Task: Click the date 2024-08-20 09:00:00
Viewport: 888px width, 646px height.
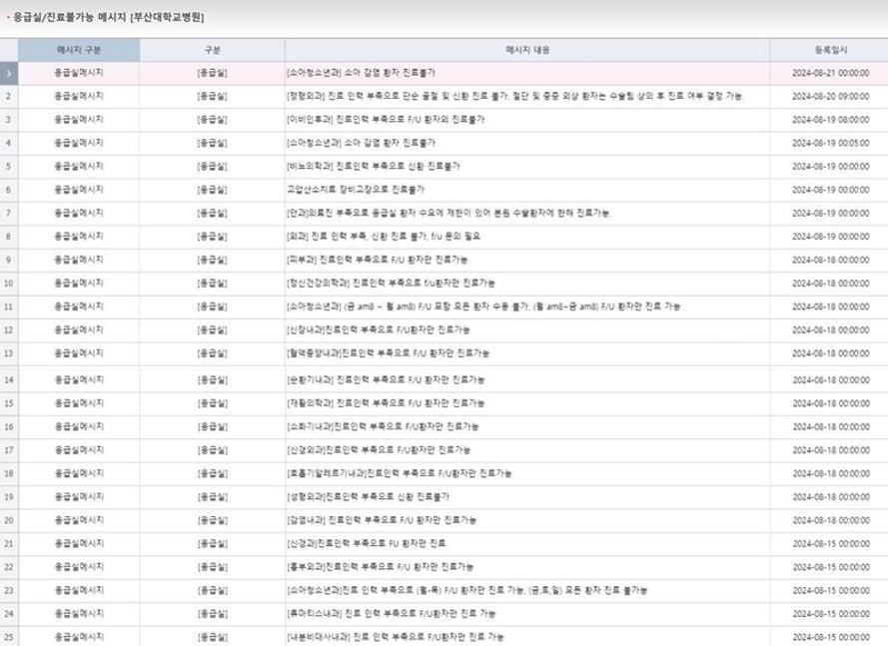Action: coord(830,96)
